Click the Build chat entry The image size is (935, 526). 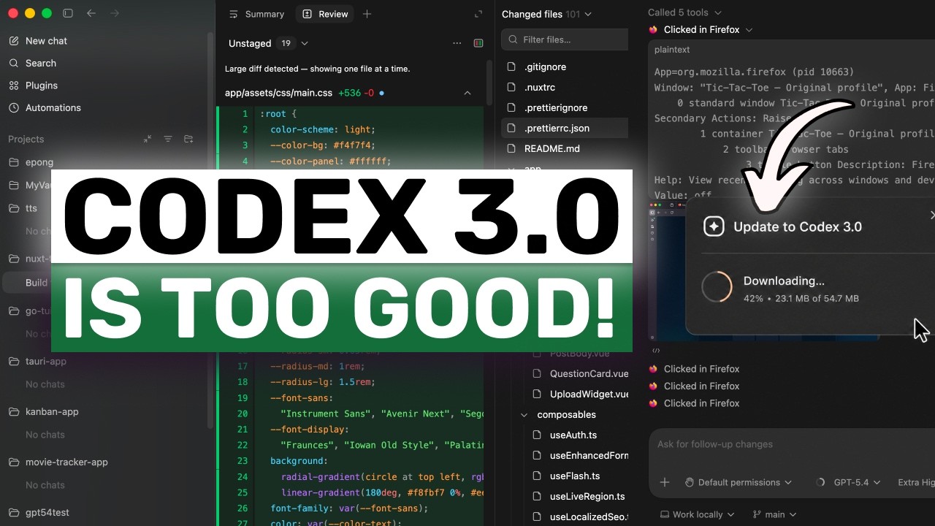coord(37,283)
